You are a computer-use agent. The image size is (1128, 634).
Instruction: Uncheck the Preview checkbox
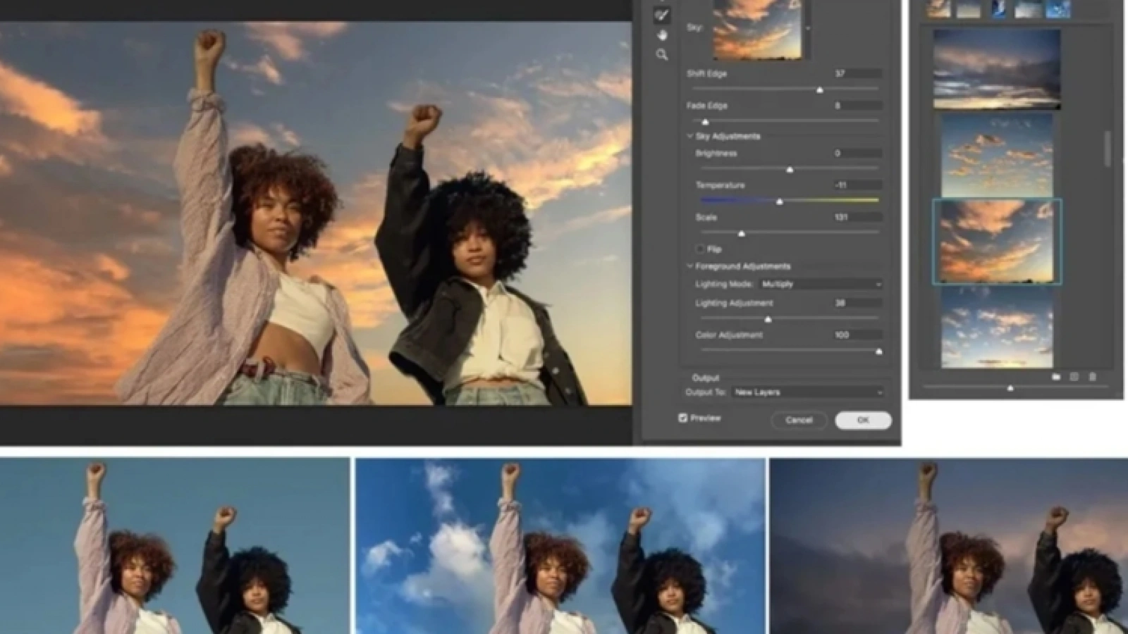(x=682, y=418)
